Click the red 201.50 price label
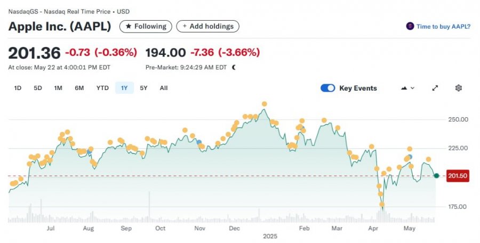 coord(458,176)
